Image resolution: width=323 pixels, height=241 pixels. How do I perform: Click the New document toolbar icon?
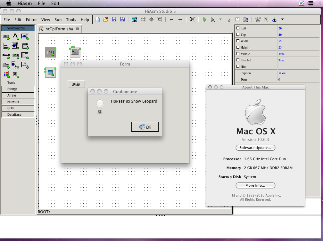pos(97,19)
